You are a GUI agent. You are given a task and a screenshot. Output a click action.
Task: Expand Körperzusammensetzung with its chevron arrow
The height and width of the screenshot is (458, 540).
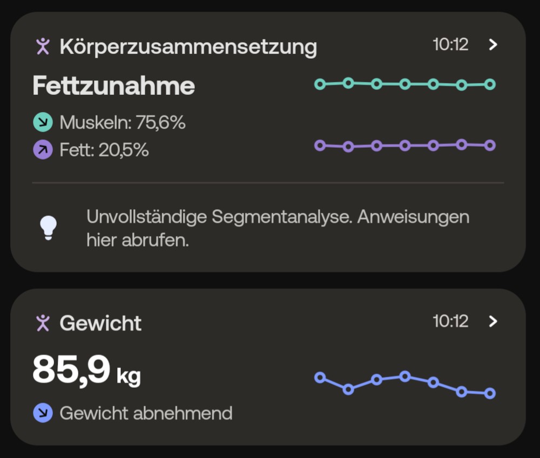click(x=492, y=45)
